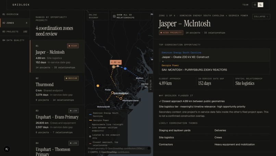Click the Georgia Power legend entry
The width and height of the screenshot is (276, 156).
(99, 120)
